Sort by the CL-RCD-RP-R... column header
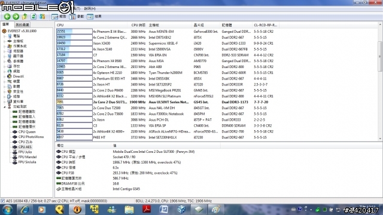Image resolution: width=383 pixels, height=215 pixels. [x=265, y=25]
